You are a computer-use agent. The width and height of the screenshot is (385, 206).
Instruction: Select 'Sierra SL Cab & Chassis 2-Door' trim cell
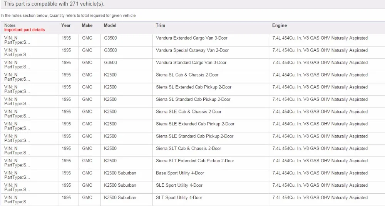(x=187, y=75)
